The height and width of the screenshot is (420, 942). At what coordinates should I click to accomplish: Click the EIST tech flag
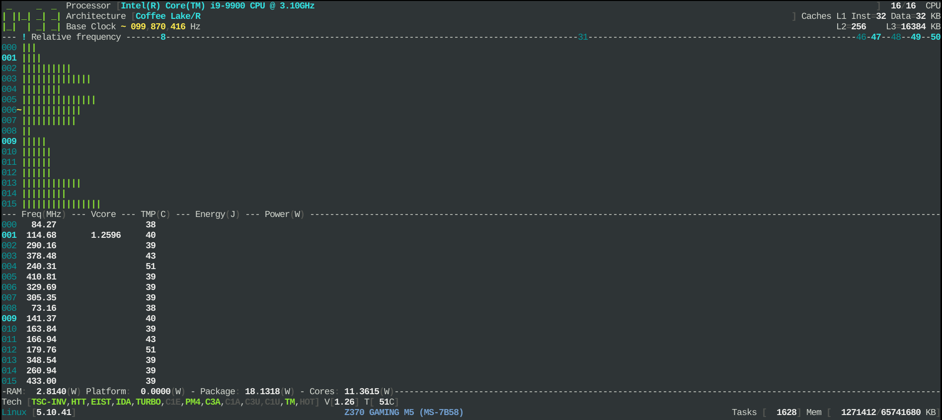point(101,402)
